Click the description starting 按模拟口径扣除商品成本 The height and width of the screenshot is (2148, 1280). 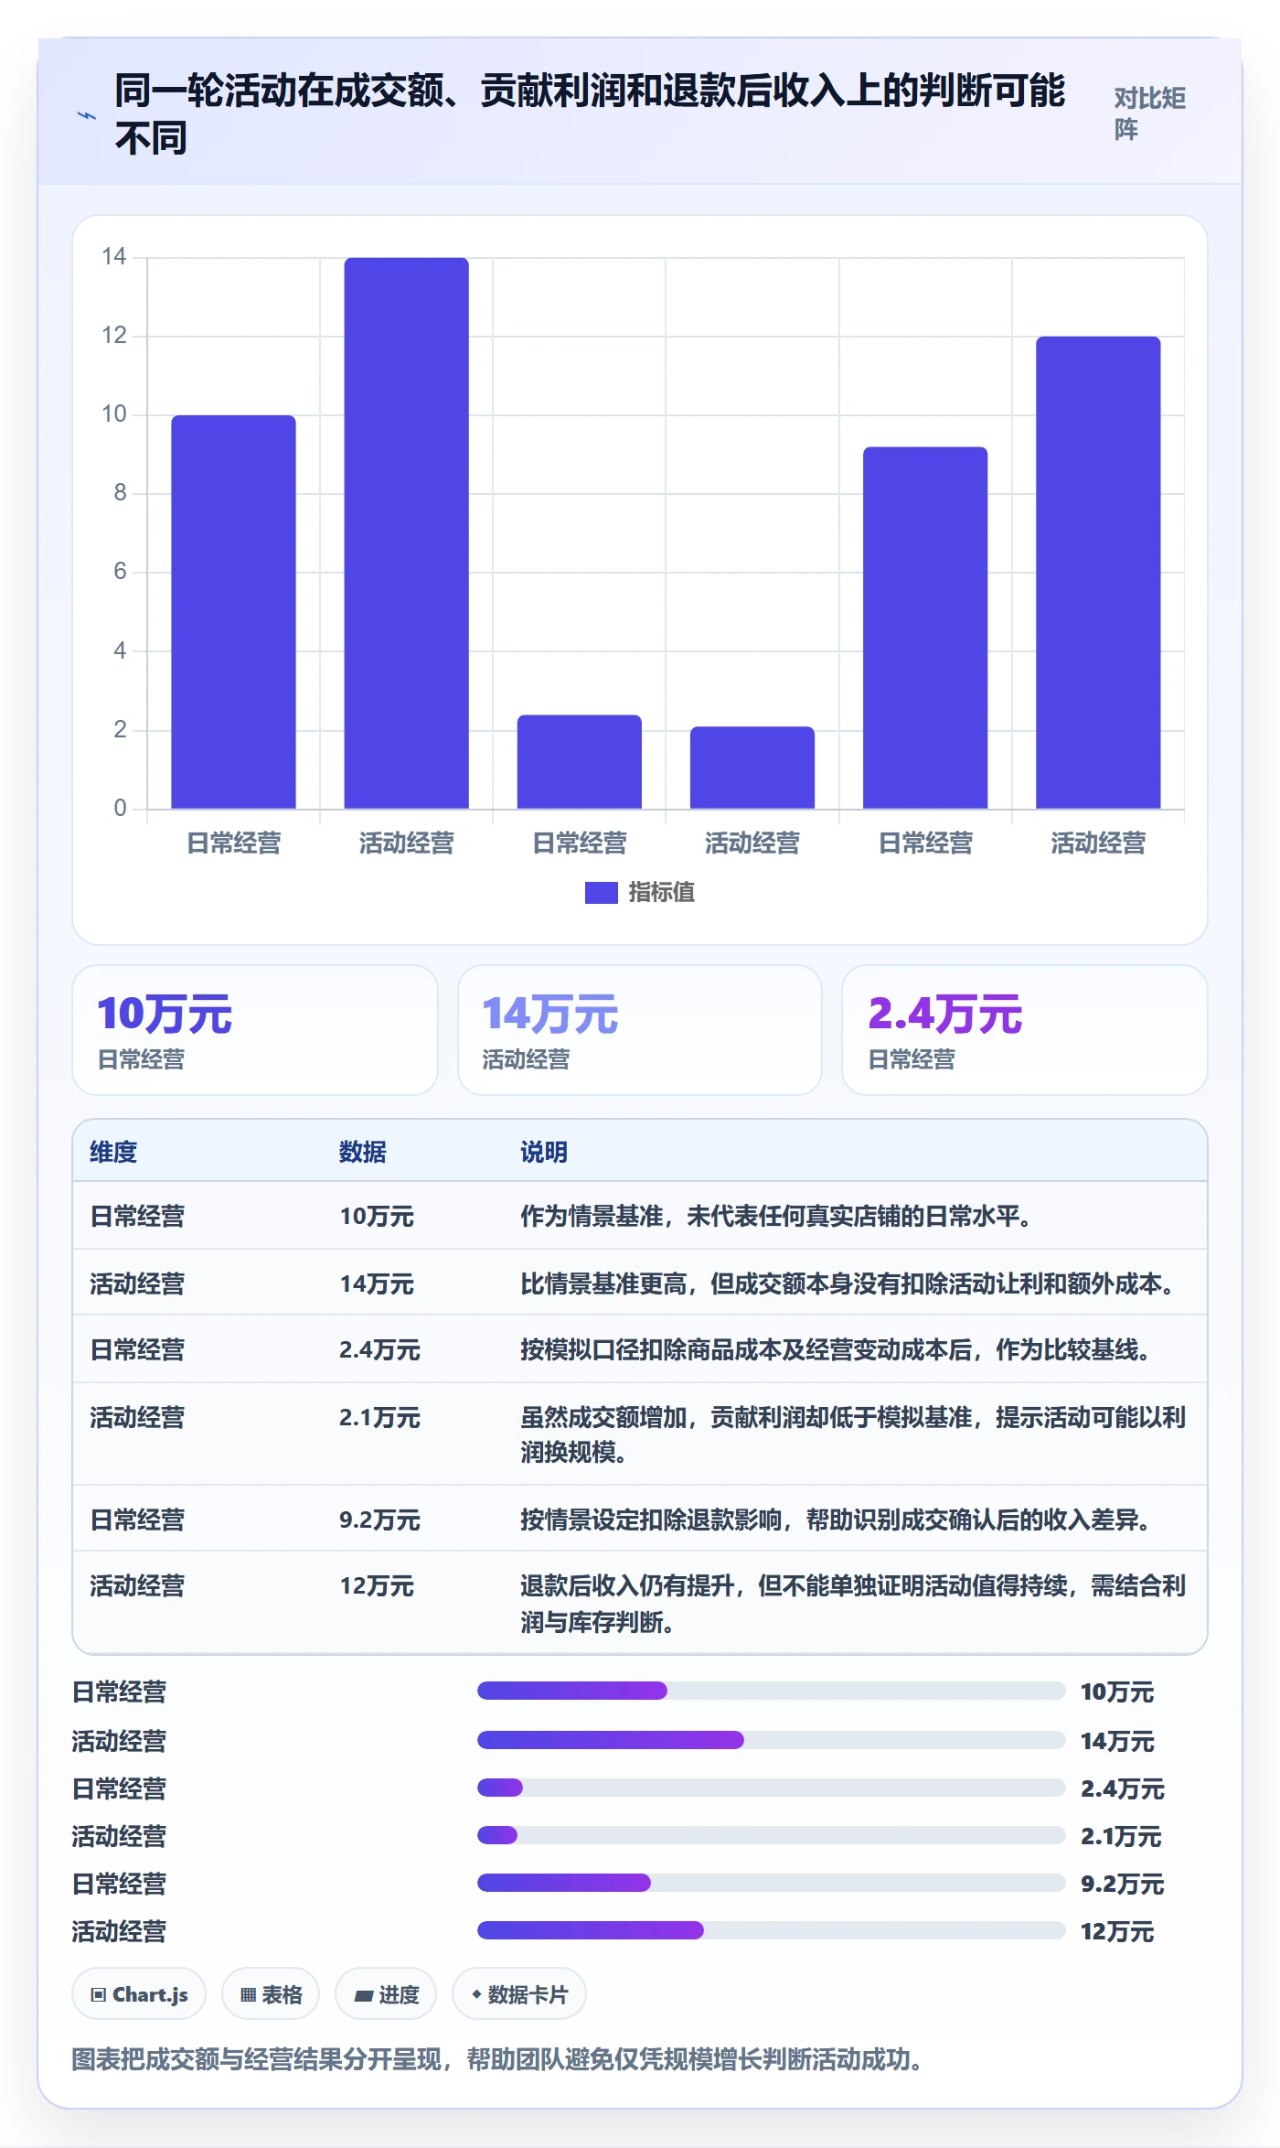pos(837,1349)
